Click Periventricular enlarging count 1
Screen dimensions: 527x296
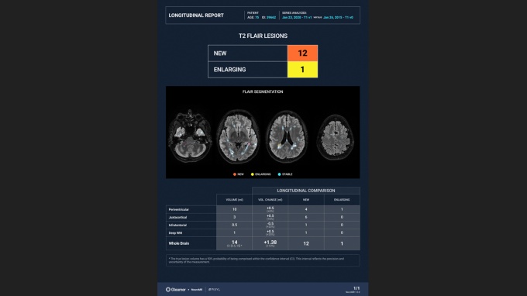342,209
